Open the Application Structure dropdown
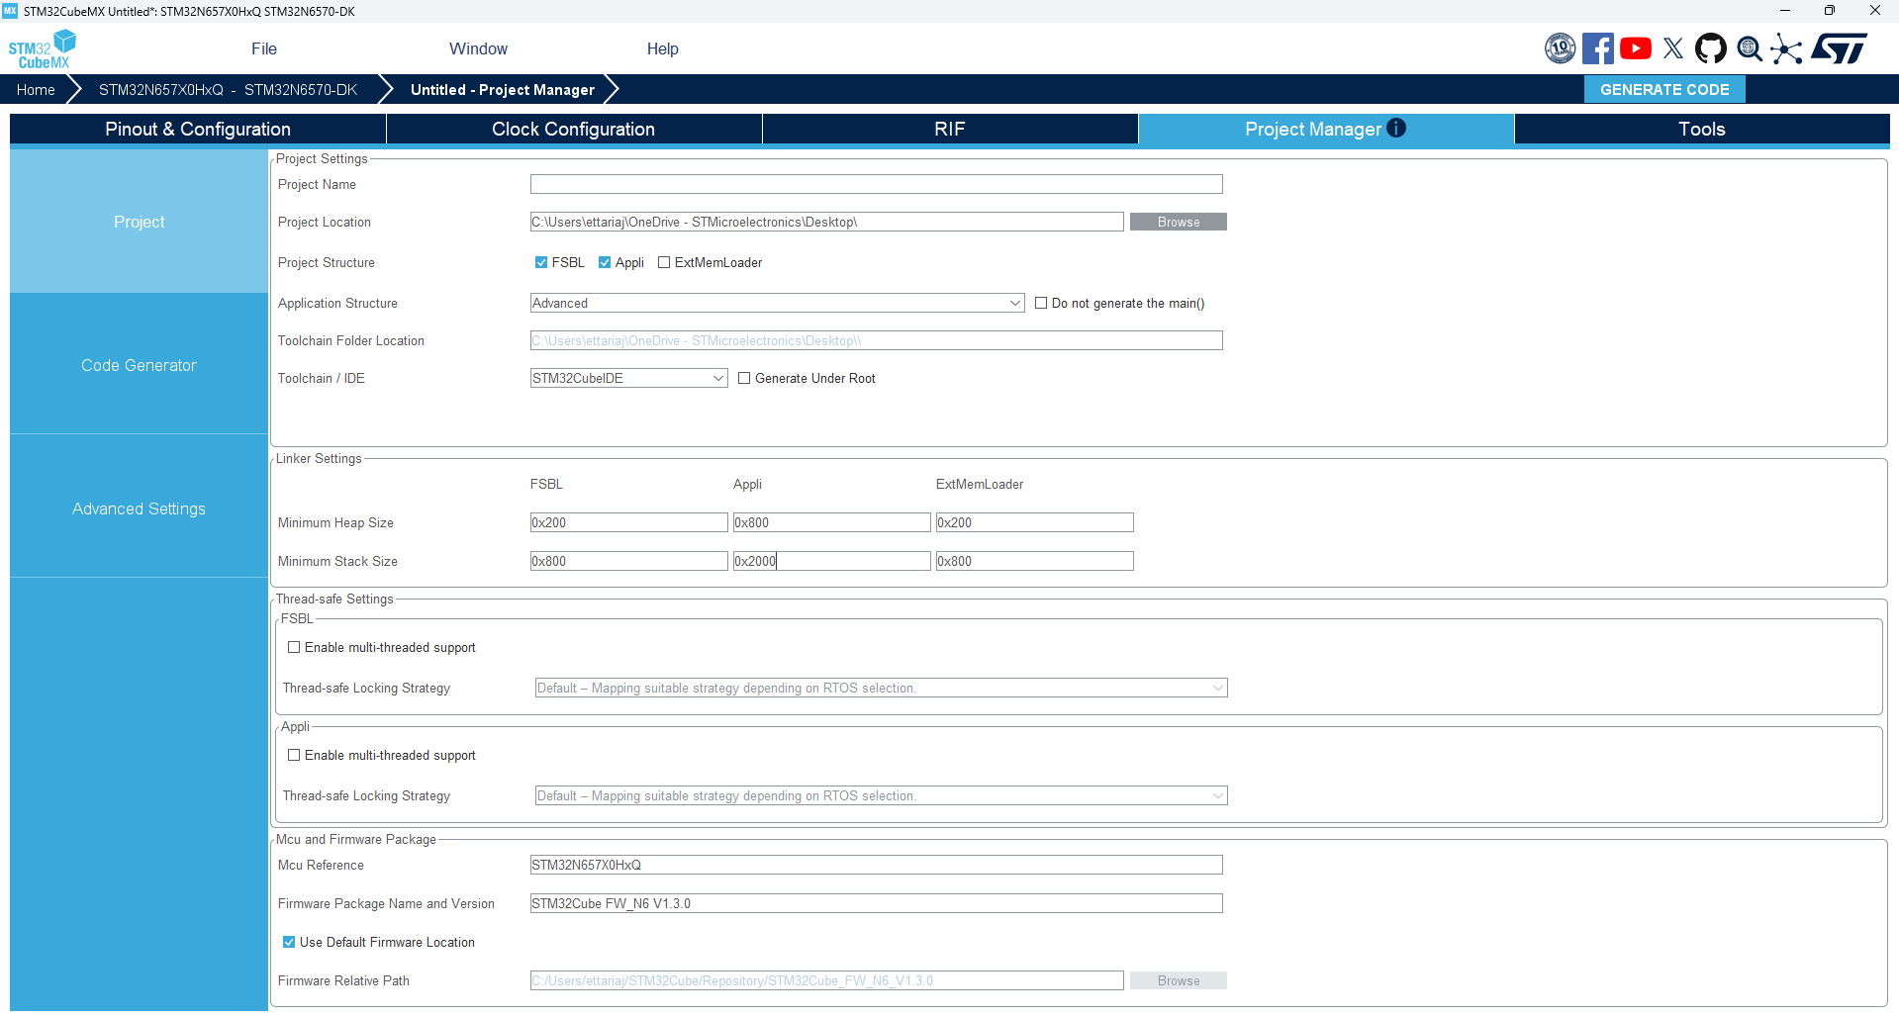 (777, 303)
